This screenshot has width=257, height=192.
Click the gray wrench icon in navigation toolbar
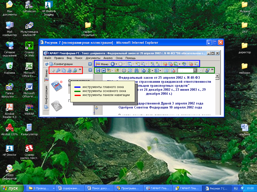pos(53,70)
